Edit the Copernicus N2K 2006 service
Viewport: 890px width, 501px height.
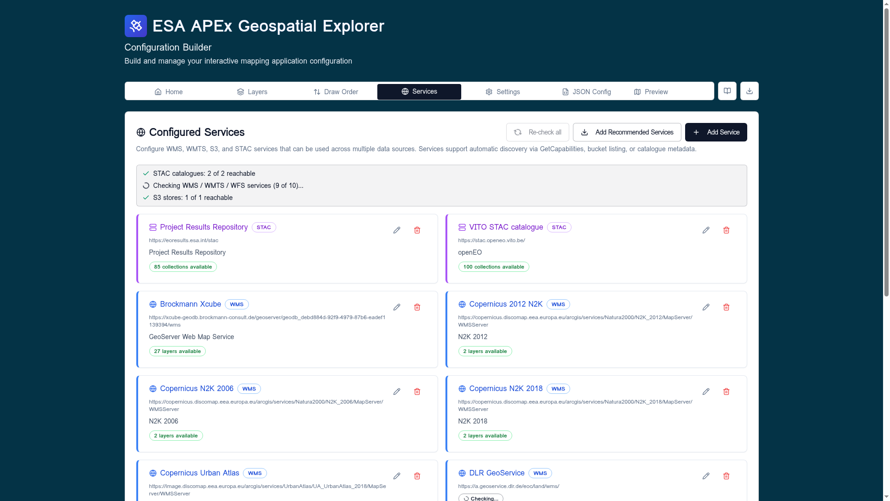397,392
